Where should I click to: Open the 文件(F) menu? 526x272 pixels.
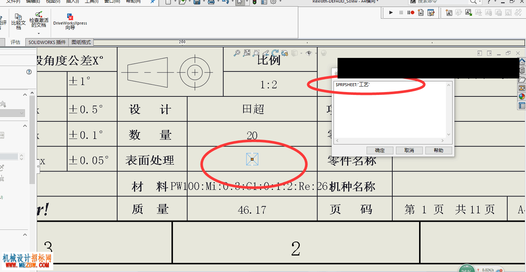click(x=13, y=1)
